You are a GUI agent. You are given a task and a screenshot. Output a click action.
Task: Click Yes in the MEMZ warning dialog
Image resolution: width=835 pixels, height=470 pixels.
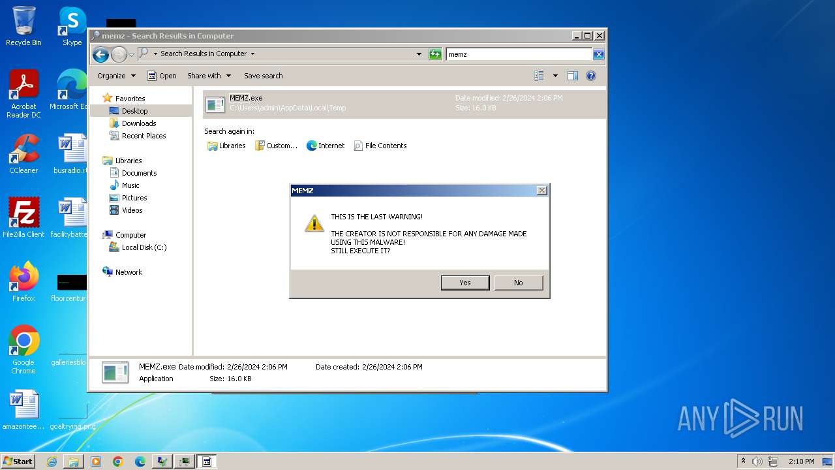pos(464,283)
